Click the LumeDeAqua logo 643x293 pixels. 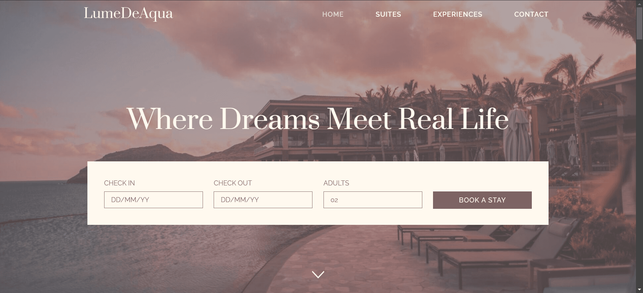128,14
